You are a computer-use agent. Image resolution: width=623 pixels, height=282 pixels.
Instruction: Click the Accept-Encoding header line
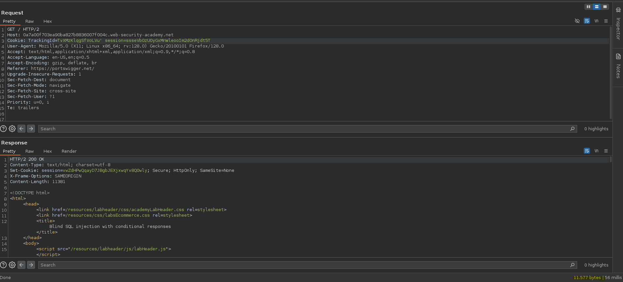point(52,63)
